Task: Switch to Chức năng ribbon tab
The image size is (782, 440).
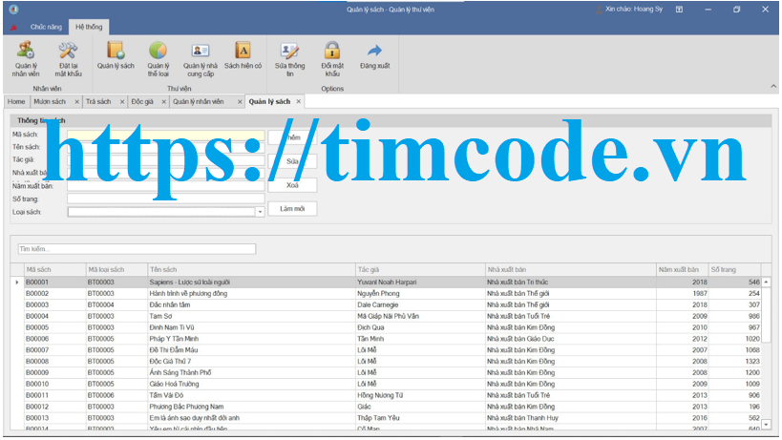Action: click(x=46, y=27)
